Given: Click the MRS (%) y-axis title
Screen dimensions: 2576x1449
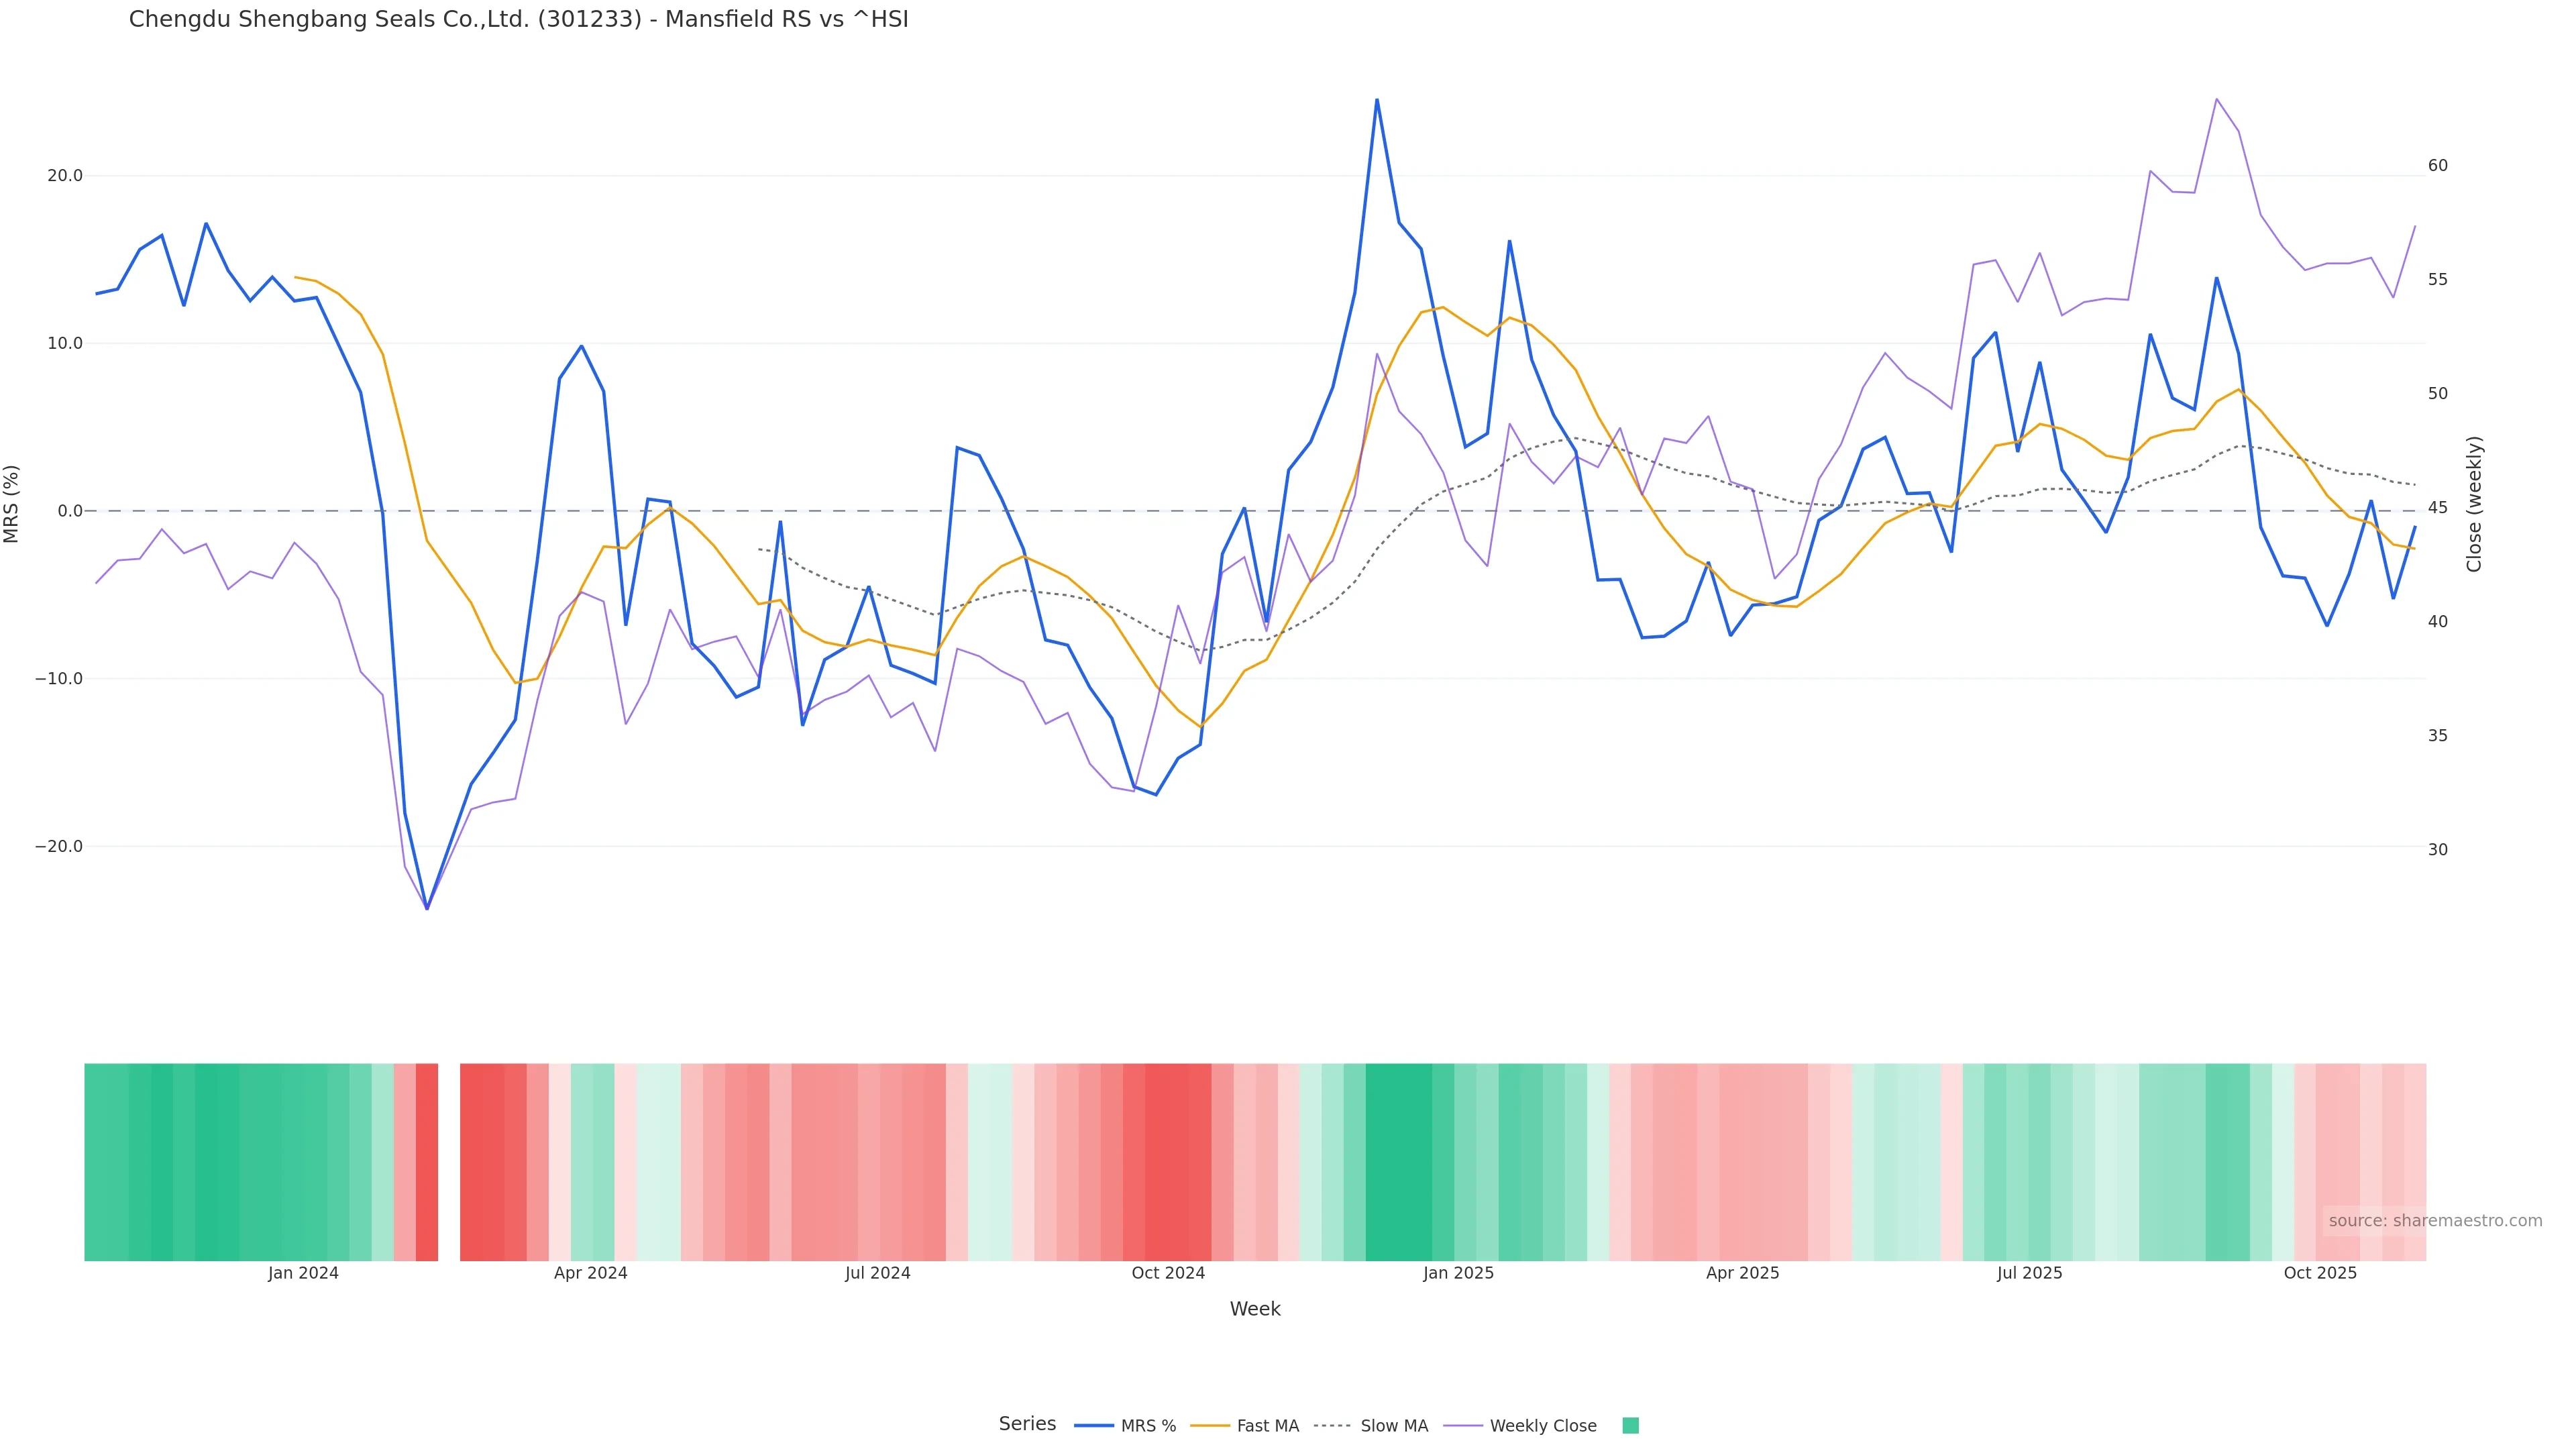Looking at the screenshot, I should [12, 504].
